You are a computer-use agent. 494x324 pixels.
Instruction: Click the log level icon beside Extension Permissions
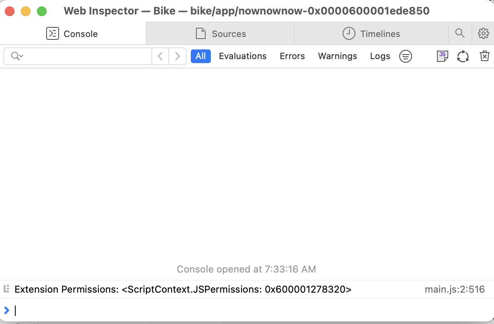point(6,288)
